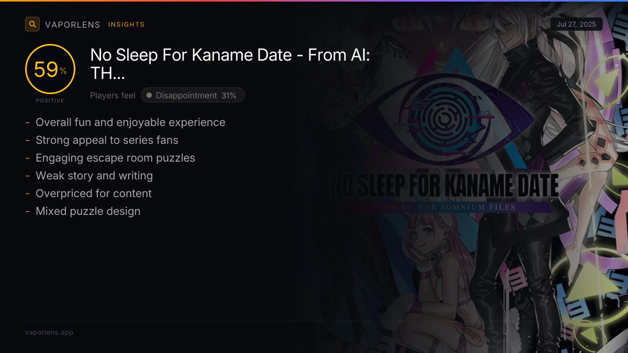The height and width of the screenshot is (353, 628).
Task: Open the vaporlens.app footer link
Action: click(x=49, y=333)
